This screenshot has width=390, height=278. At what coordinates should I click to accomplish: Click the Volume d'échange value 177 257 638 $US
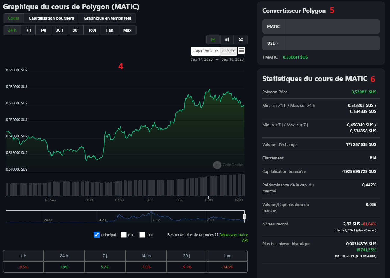point(361,144)
